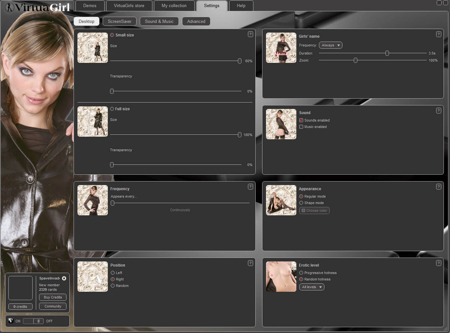This screenshot has width=450, height=333.
Task: Click the help icon in Position panel
Action: click(250, 263)
